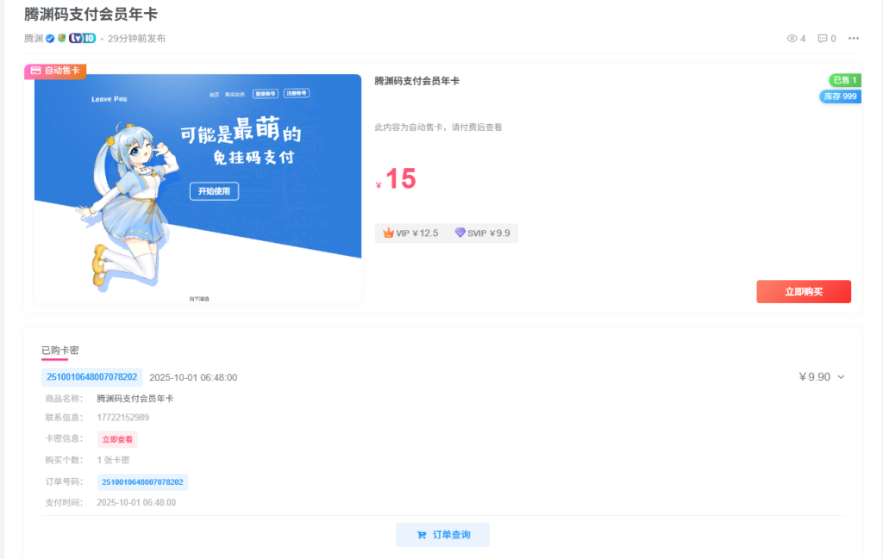Open the three-dot more options menu

854,39
